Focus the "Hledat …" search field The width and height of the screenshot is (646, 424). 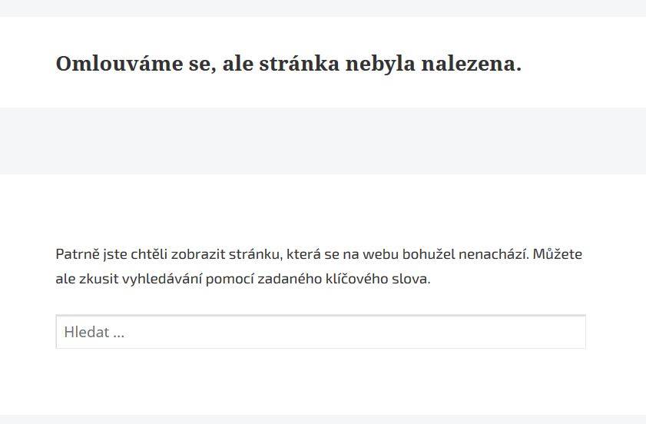pyautogui.click(x=320, y=332)
